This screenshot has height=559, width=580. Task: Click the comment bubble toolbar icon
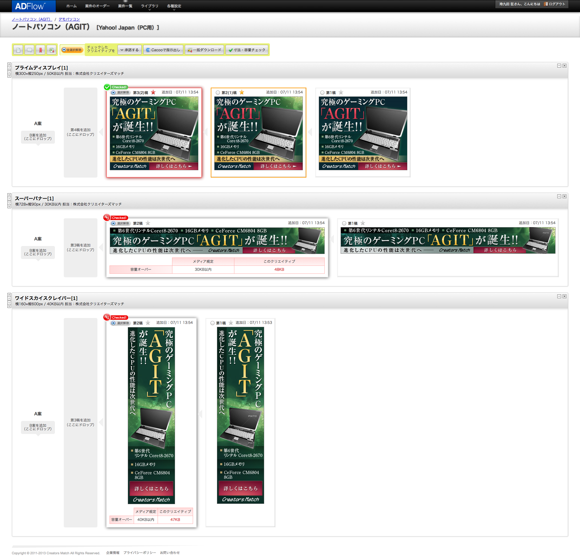click(x=29, y=50)
